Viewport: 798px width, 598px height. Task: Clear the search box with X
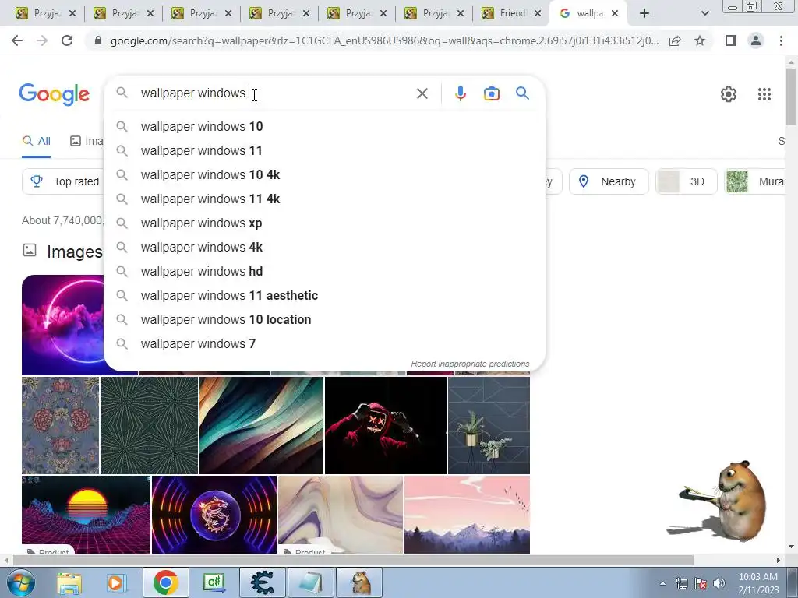pos(422,93)
